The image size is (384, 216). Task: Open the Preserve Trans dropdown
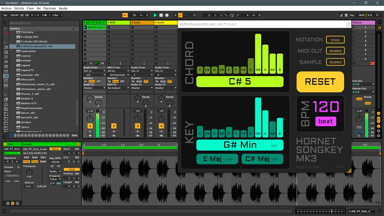pos(55,179)
